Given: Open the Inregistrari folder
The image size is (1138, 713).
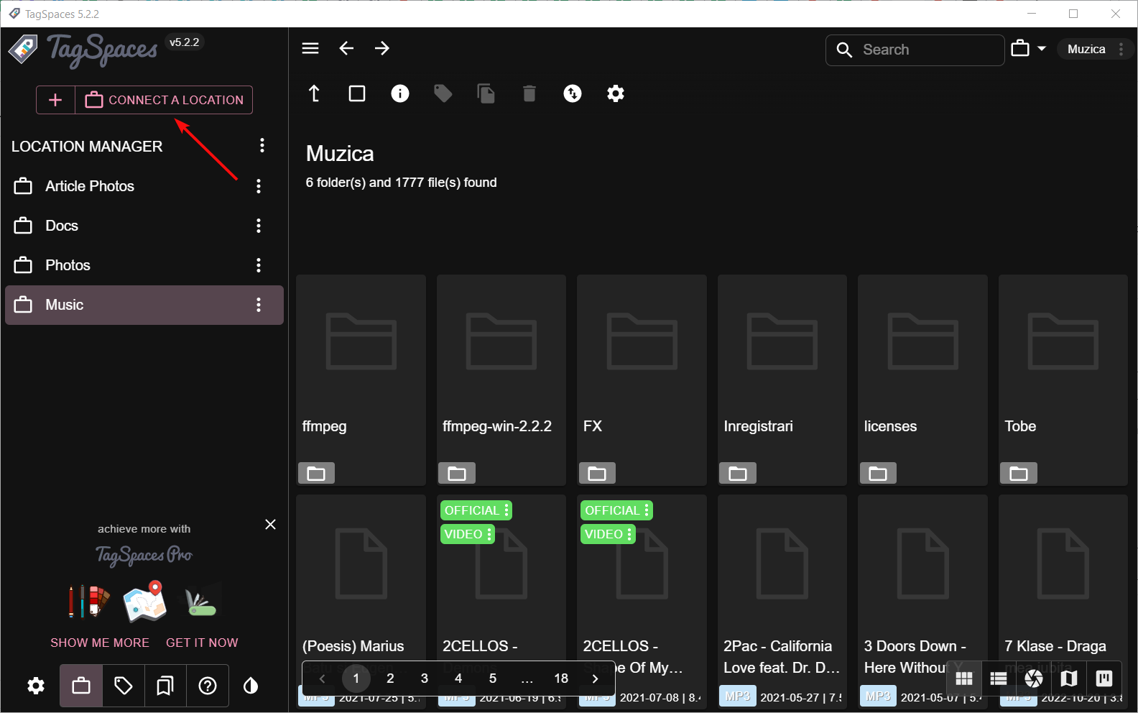Looking at the screenshot, I should pyautogui.click(x=782, y=379).
